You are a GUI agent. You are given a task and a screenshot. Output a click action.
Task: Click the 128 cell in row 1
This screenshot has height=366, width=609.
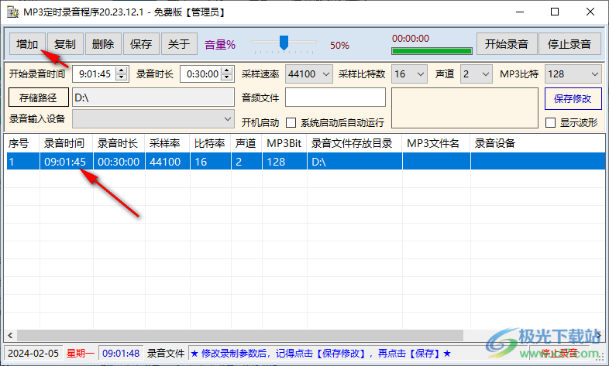point(284,161)
